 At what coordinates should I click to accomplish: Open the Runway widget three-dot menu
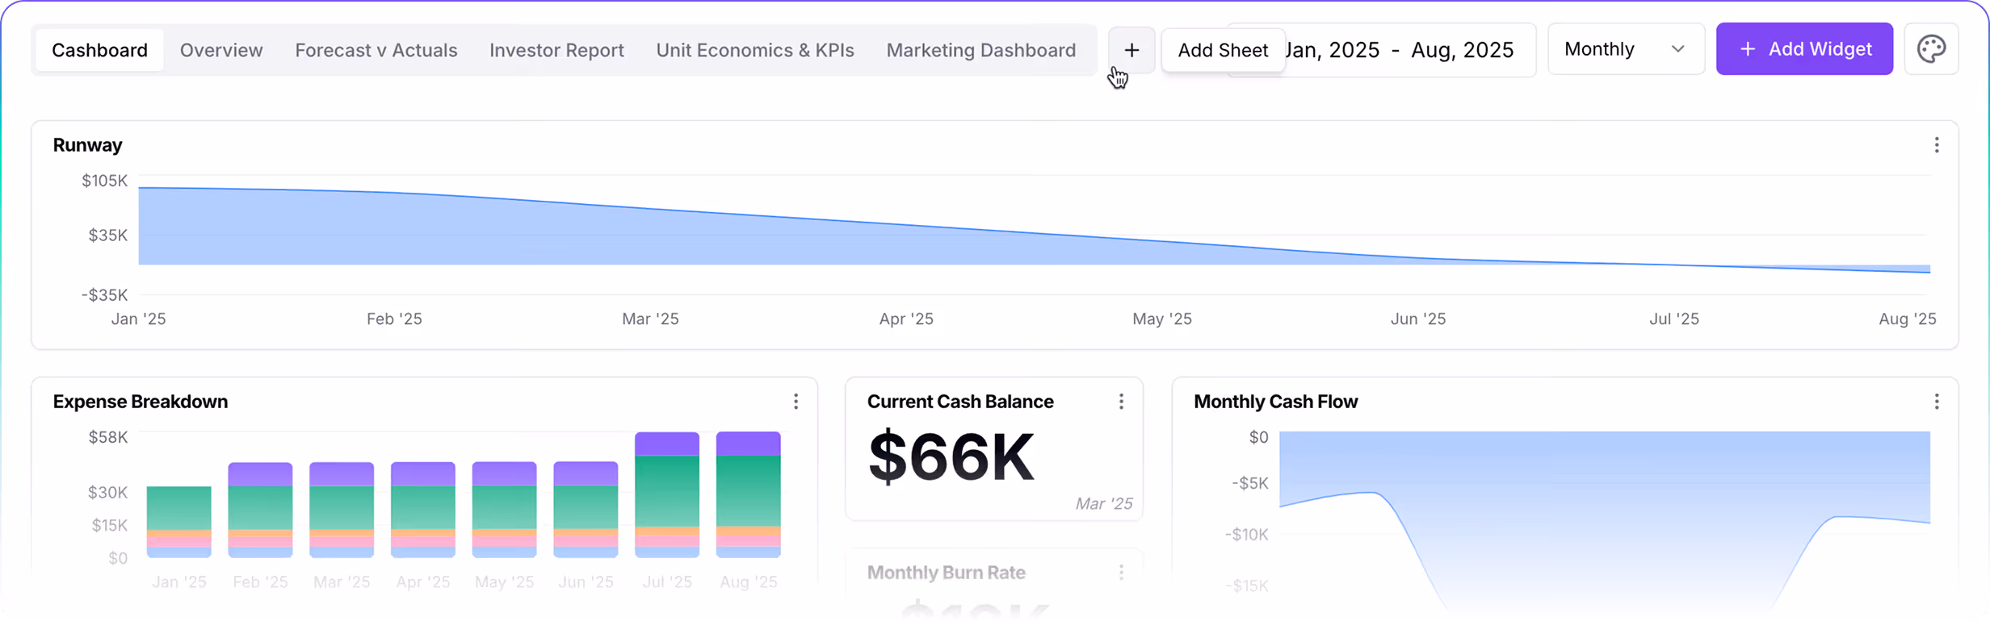click(x=1936, y=145)
